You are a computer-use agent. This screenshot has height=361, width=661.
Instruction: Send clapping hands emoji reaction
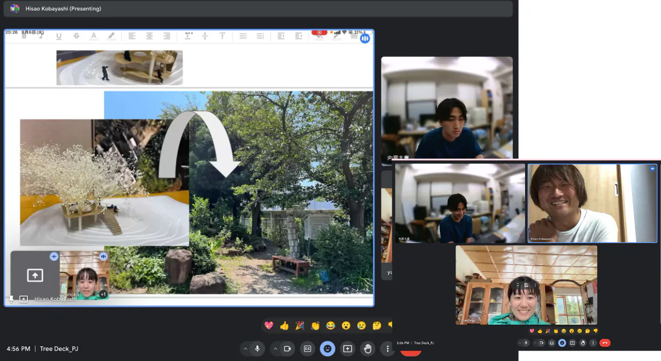(x=315, y=326)
